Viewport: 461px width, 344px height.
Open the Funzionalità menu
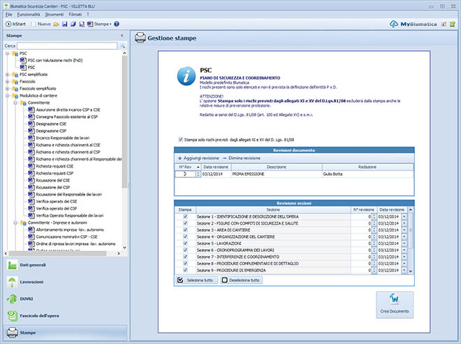tap(28, 14)
